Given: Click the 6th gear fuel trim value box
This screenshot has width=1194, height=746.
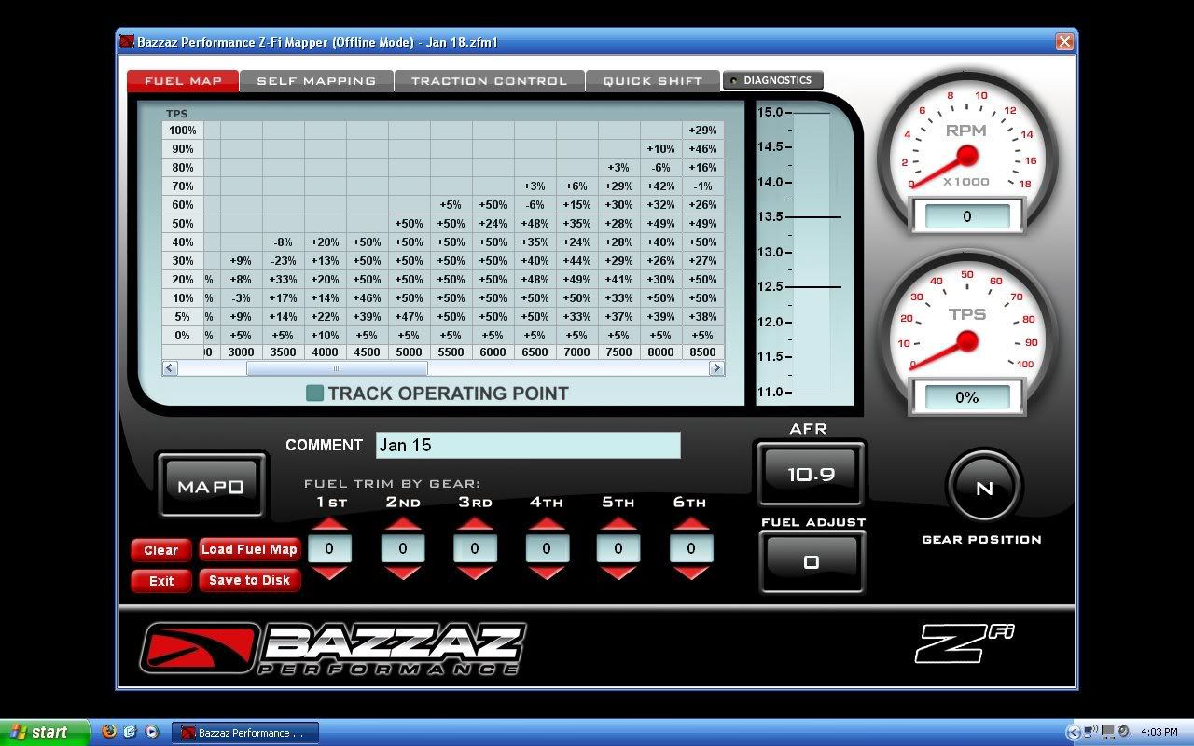Looking at the screenshot, I should coord(691,548).
